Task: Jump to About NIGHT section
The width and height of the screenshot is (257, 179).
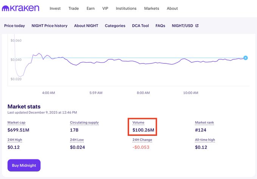Action: [86, 26]
